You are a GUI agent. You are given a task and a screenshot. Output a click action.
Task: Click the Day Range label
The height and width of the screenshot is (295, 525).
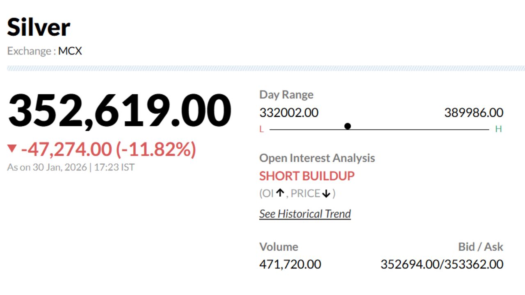286,95
